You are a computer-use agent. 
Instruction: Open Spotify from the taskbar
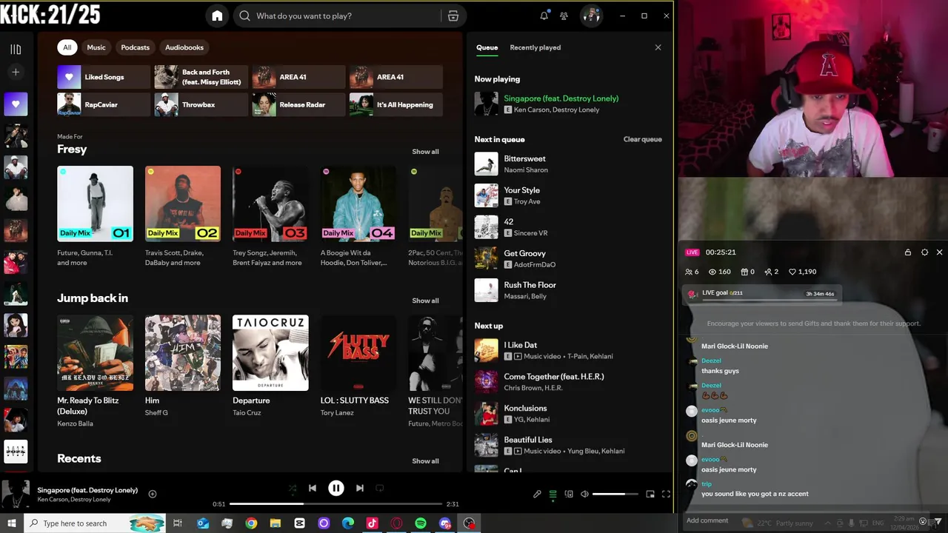pos(421,523)
